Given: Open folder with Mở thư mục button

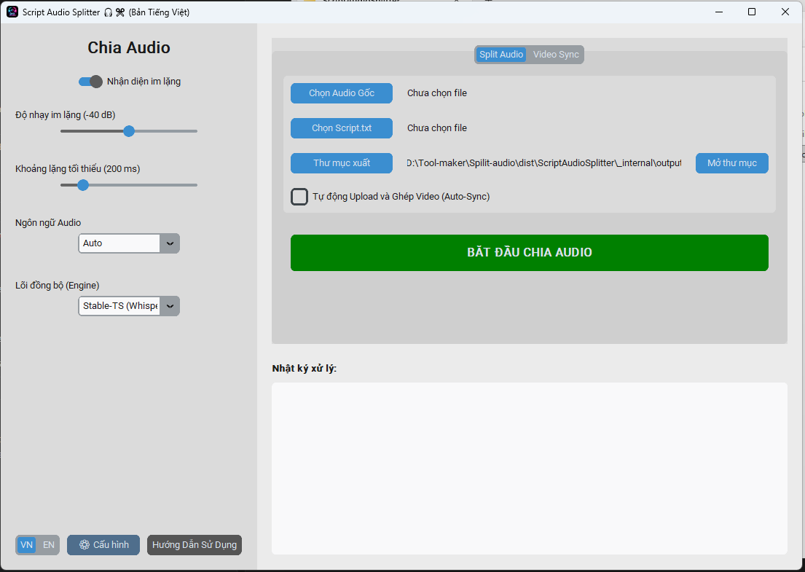Looking at the screenshot, I should tap(731, 163).
